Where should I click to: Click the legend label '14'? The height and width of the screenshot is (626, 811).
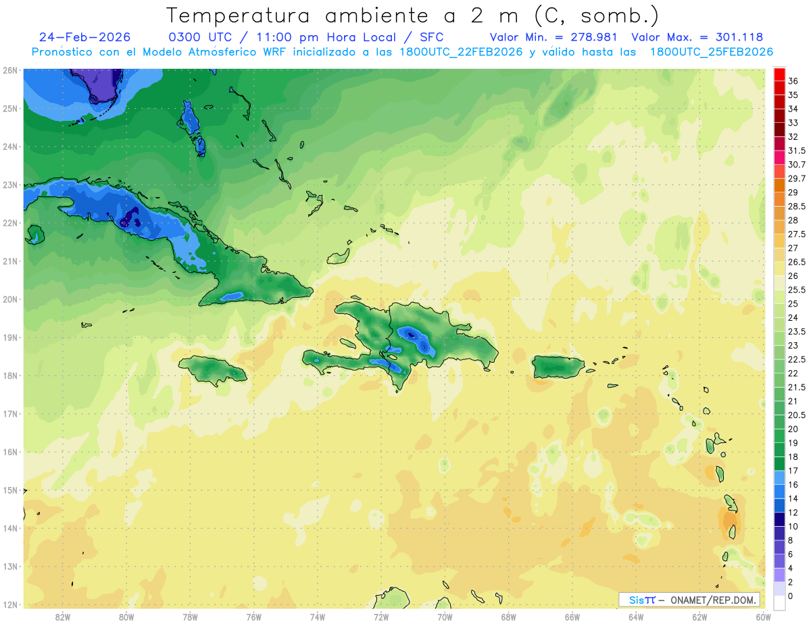click(x=793, y=498)
